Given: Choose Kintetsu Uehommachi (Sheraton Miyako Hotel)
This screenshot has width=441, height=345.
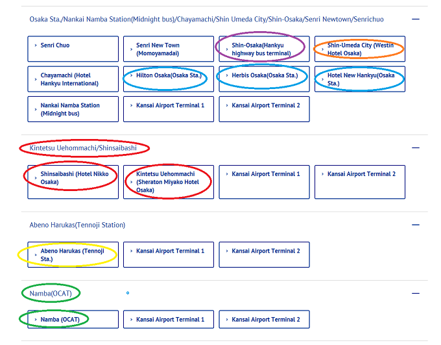Looking at the screenshot, I should click(x=169, y=182).
